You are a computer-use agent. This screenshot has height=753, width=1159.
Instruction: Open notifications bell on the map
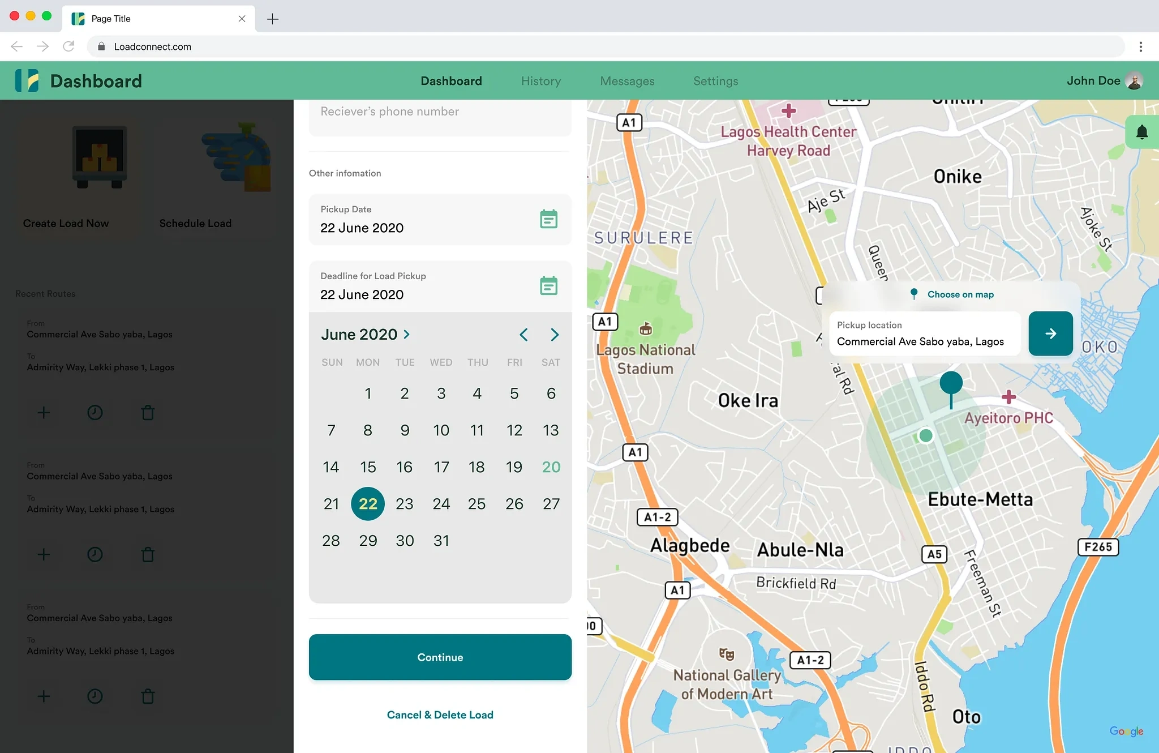click(x=1141, y=132)
